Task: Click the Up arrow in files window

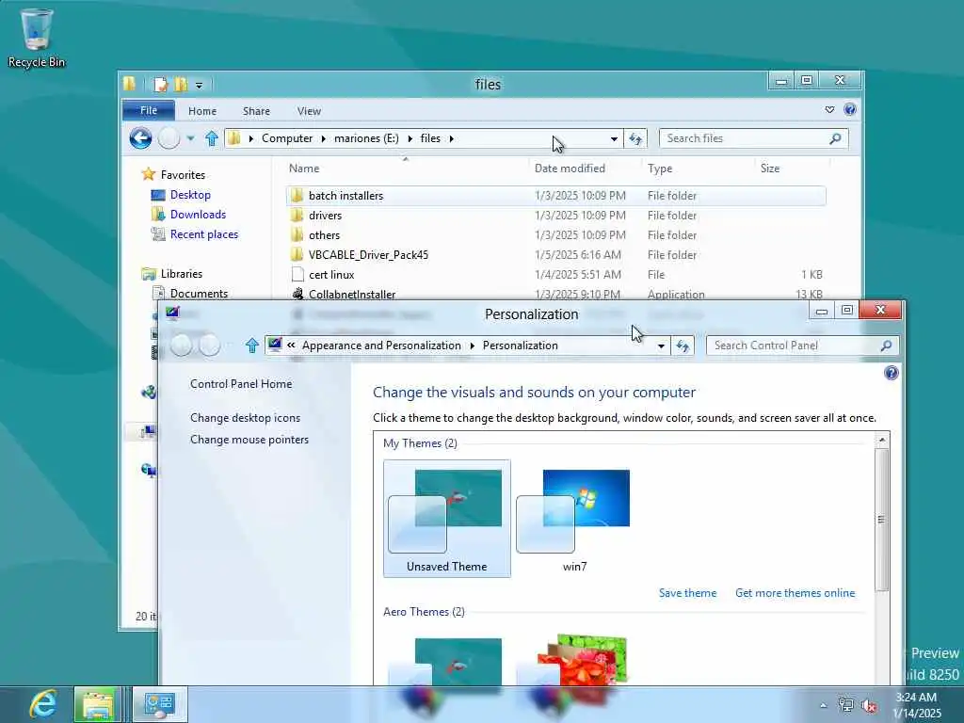Action: (212, 138)
